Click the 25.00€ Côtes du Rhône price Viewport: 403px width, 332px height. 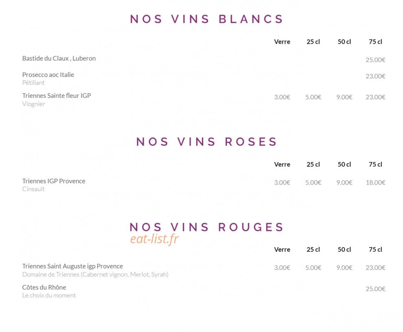pos(376,289)
